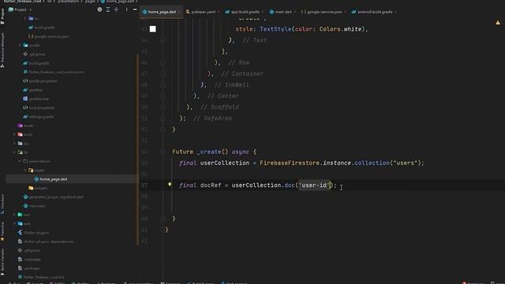Switch to google-services.json tab
Screen dimensions: 505x284
[x=324, y=12]
